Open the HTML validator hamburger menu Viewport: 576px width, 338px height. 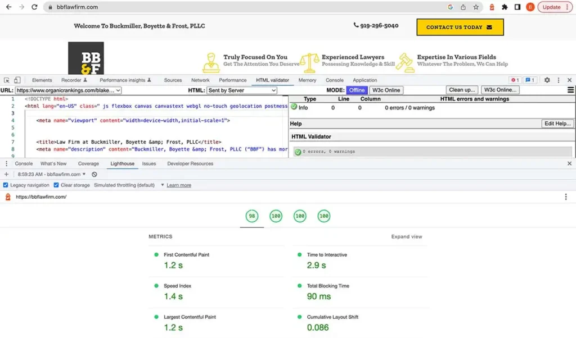[x=570, y=90]
